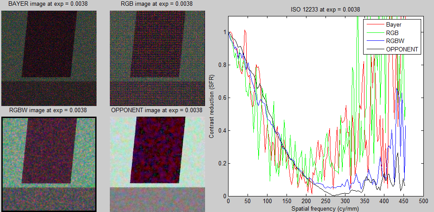The height and width of the screenshot is (212, 434).
Task: Click the line sample beside Bayer in legend
Action: pyautogui.click(x=374, y=24)
